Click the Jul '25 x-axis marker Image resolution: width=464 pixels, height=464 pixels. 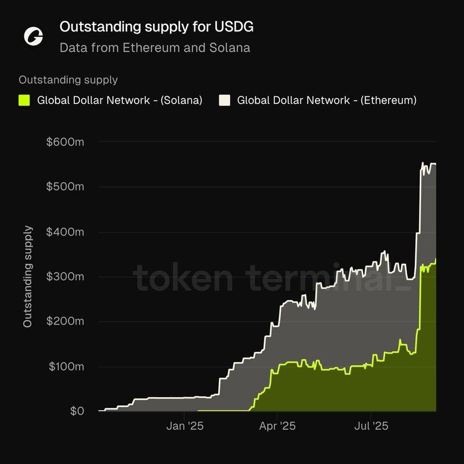(371, 426)
